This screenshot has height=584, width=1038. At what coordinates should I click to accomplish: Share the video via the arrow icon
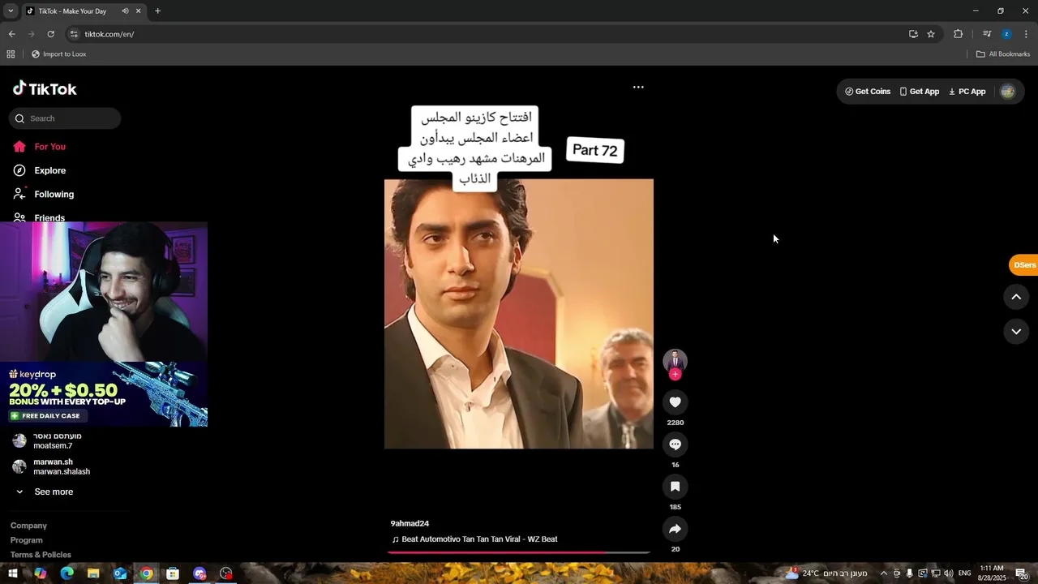[x=675, y=529]
